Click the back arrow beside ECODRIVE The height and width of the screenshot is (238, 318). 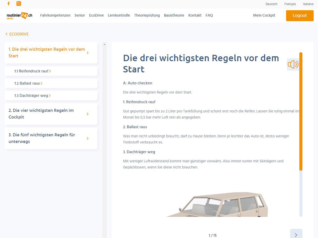click(x=7, y=34)
